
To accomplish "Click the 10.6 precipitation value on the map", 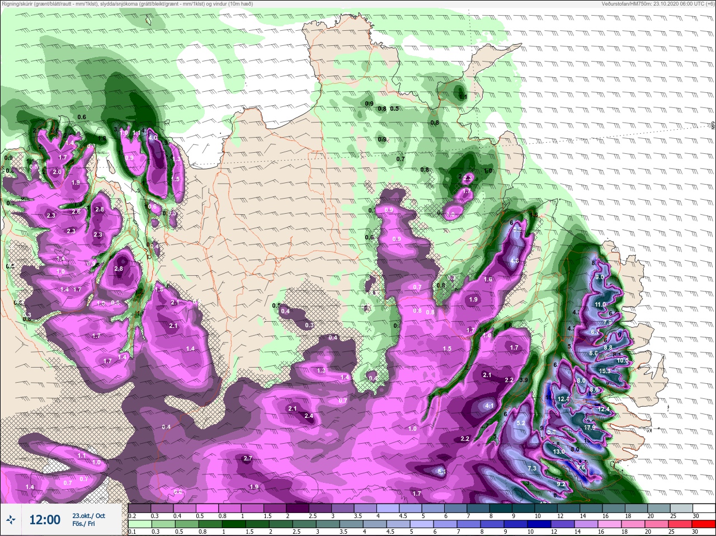I will point(623,361).
